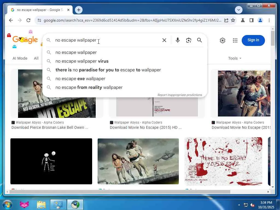Screen dimensions: 280x210
Task: Open the Chrome three-dot menu
Action: point(269,20)
